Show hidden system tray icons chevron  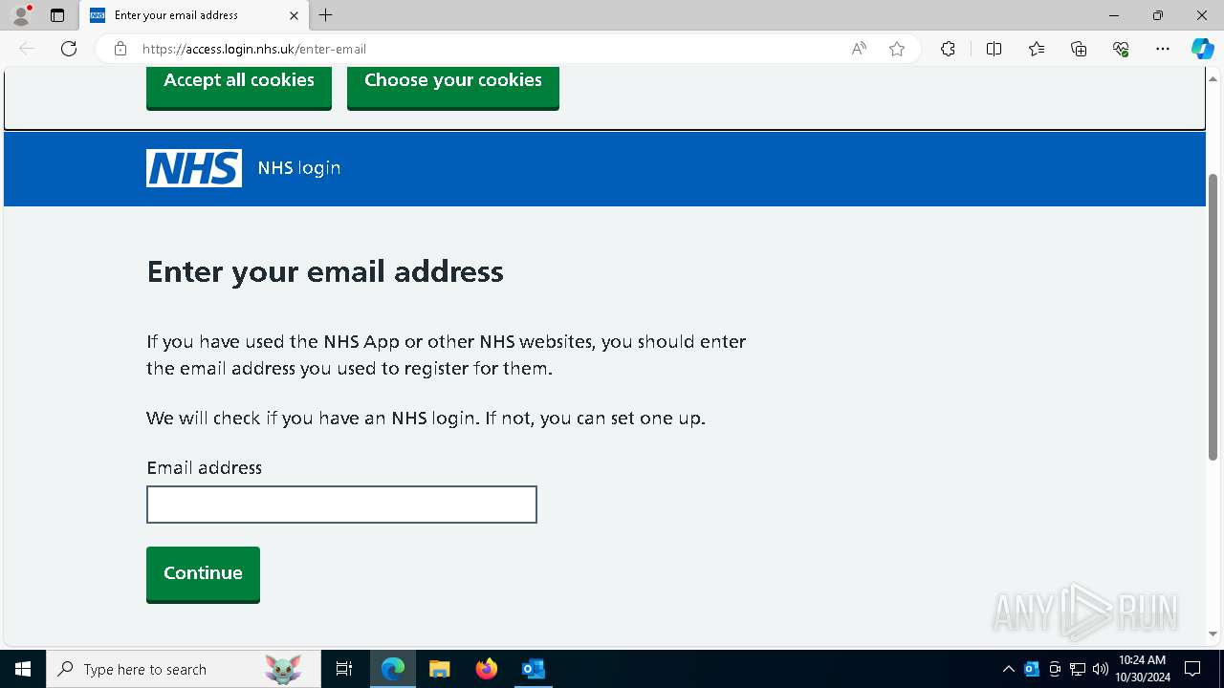(x=1008, y=669)
